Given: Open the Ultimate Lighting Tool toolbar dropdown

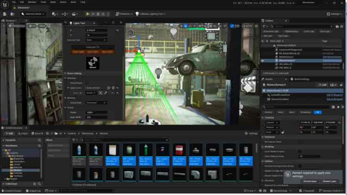Looking at the screenshot, I should pos(150,14).
